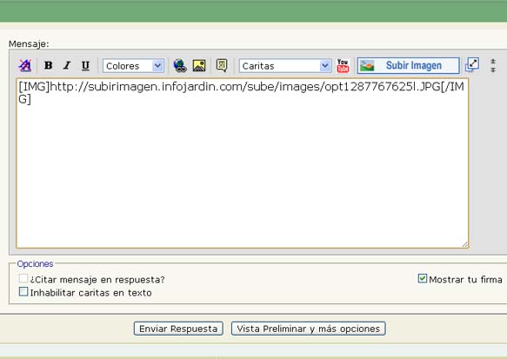Uncheck Mostrar tu firma
507x359 pixels.
(x=423, y=278)
